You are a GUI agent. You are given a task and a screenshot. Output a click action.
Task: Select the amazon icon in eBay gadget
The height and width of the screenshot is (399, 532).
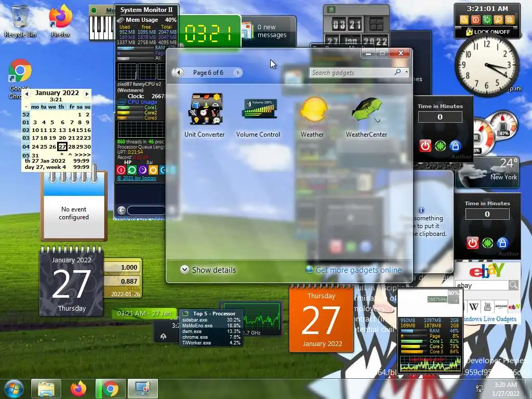[500, 307]
